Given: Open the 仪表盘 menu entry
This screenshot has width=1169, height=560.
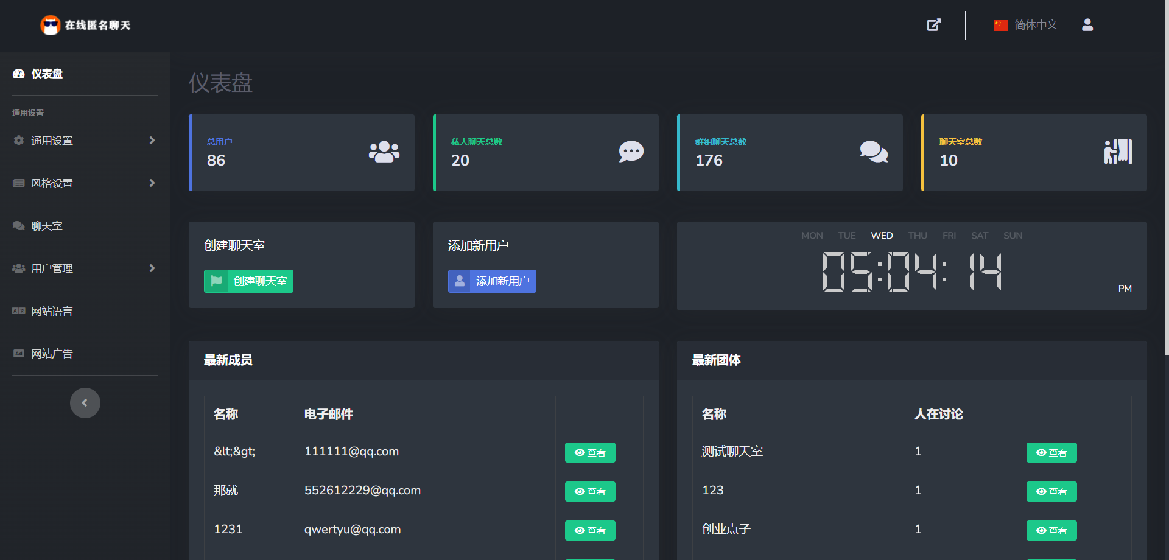Looking at the screenshot, I should pos(47,74).
